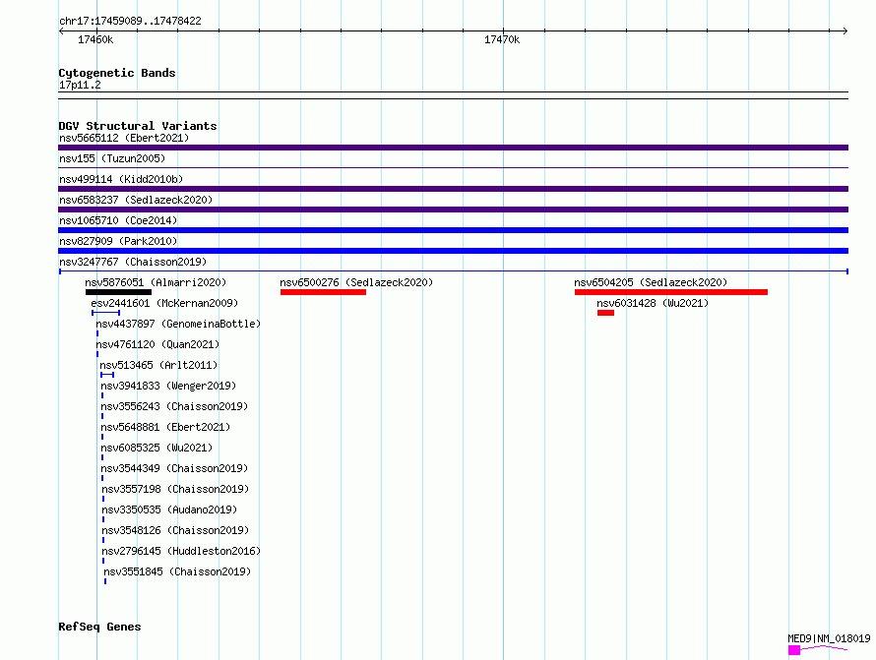Viewport: 876px width, 660px height.
Task: Click nsv2796145 (Huddleston2016) label
Action: [x=181, y=551]
